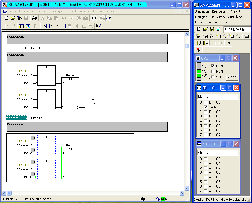Insert an assignment box (=)
This screenshot has width=252, height=203.
click(58, 26)
